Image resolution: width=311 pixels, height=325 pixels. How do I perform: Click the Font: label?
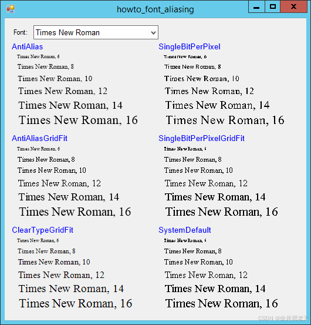[x=21, y=32]
